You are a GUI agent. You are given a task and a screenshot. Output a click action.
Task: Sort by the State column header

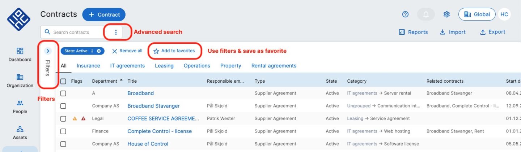coord(331,81)
